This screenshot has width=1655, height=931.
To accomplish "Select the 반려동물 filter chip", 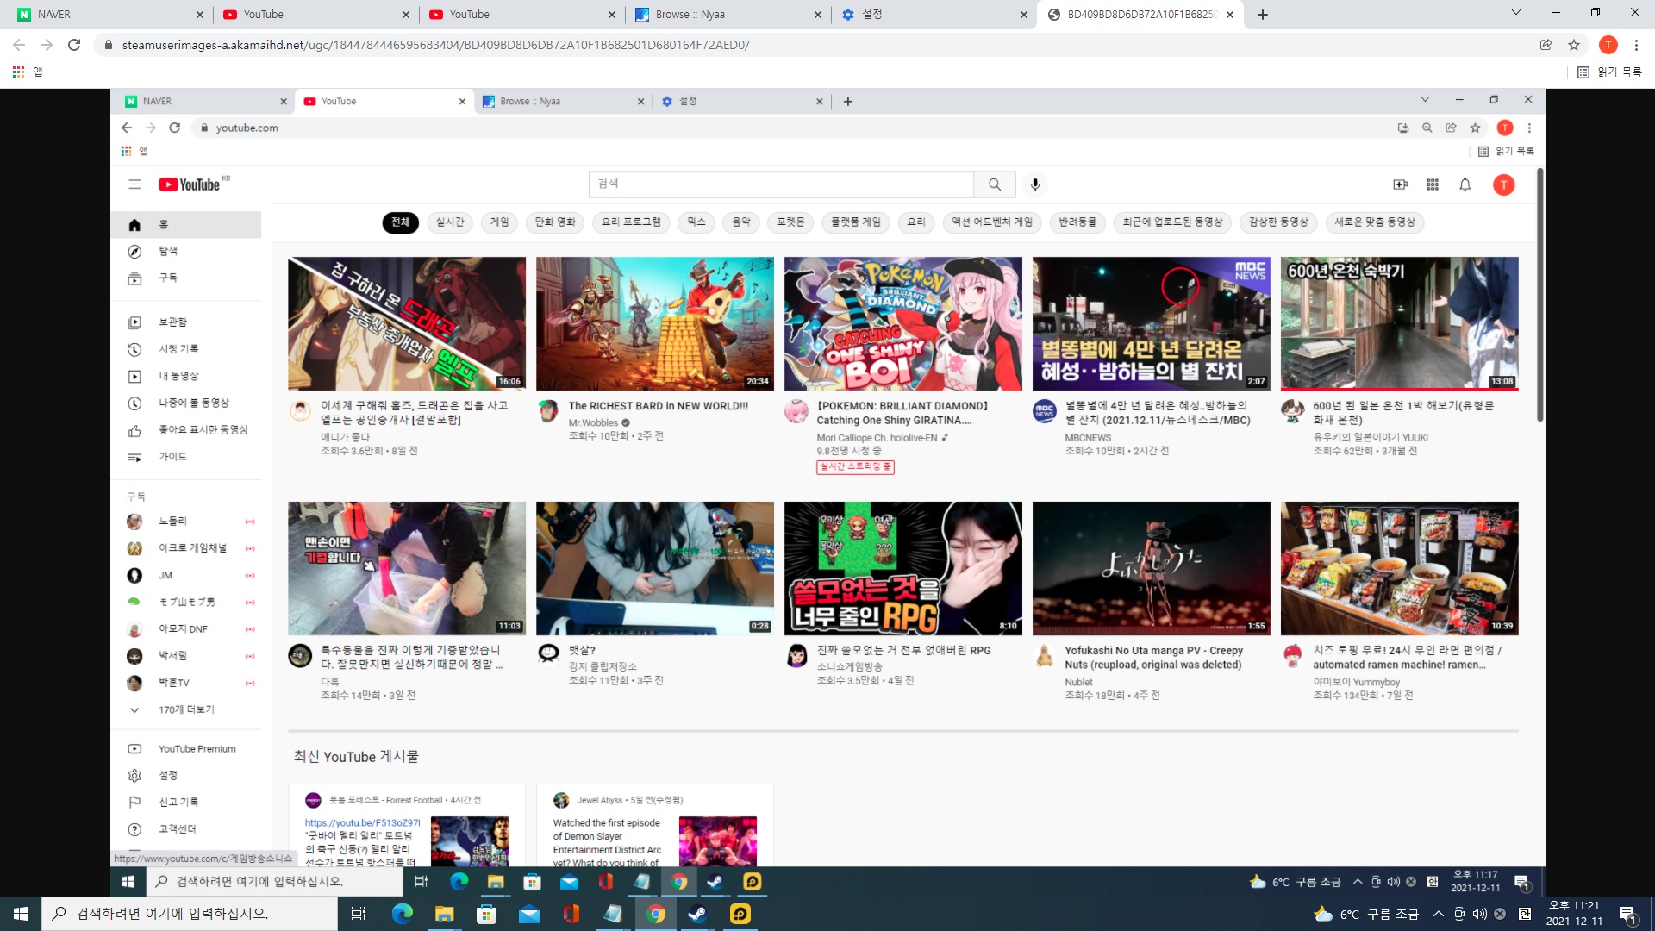I will pos(1077,222).
